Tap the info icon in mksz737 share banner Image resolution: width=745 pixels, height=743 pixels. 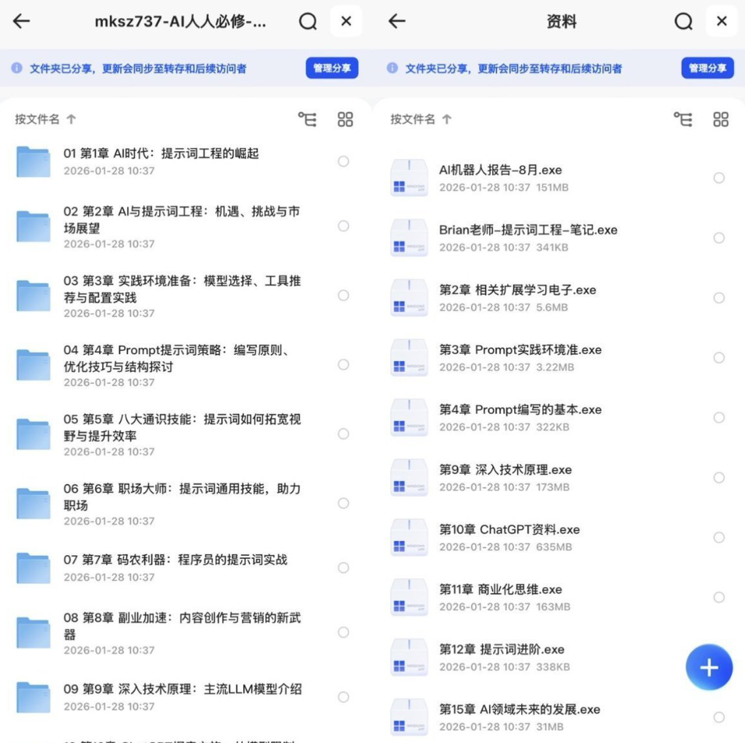click(x=16, y=69)
